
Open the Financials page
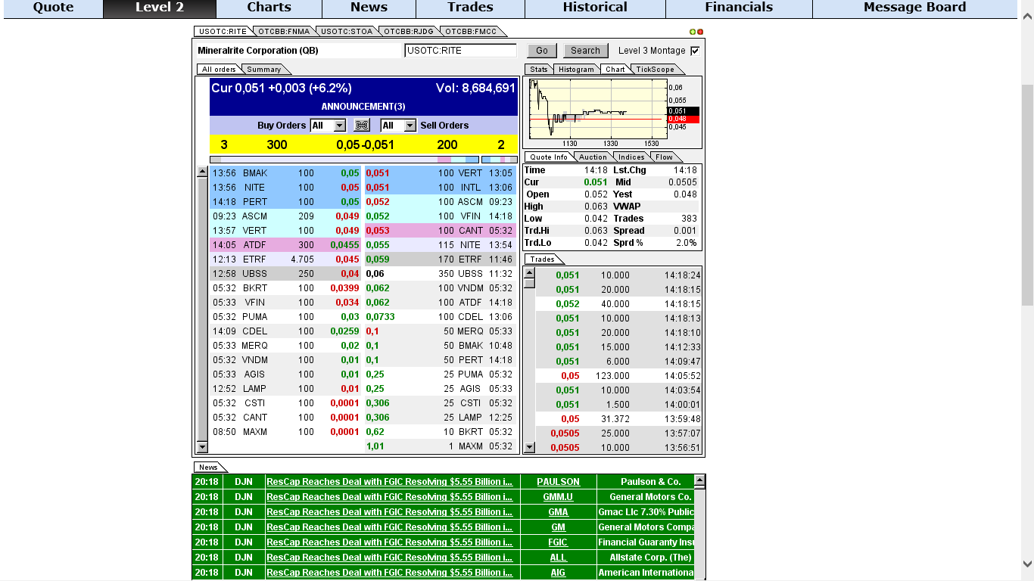(x=739, y=8)
